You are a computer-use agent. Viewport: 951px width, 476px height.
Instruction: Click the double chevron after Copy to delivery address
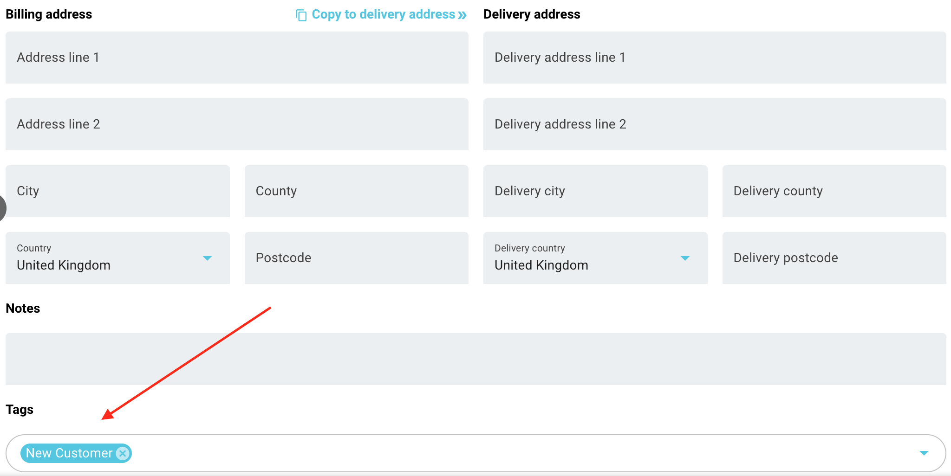tap(462, 15)
